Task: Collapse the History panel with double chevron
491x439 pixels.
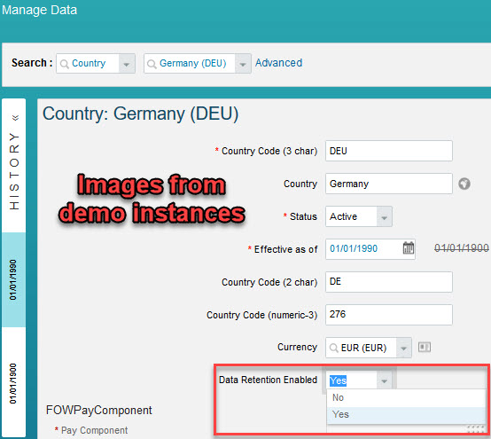Action: point(15,118)
